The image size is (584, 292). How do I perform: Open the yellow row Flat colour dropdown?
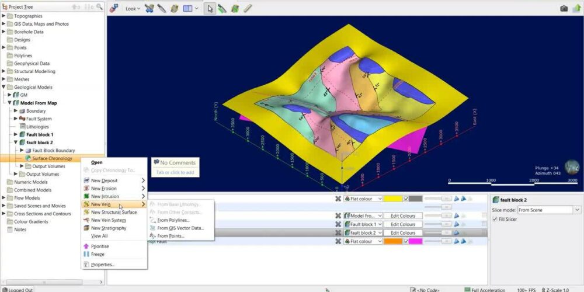click(363, 199)
